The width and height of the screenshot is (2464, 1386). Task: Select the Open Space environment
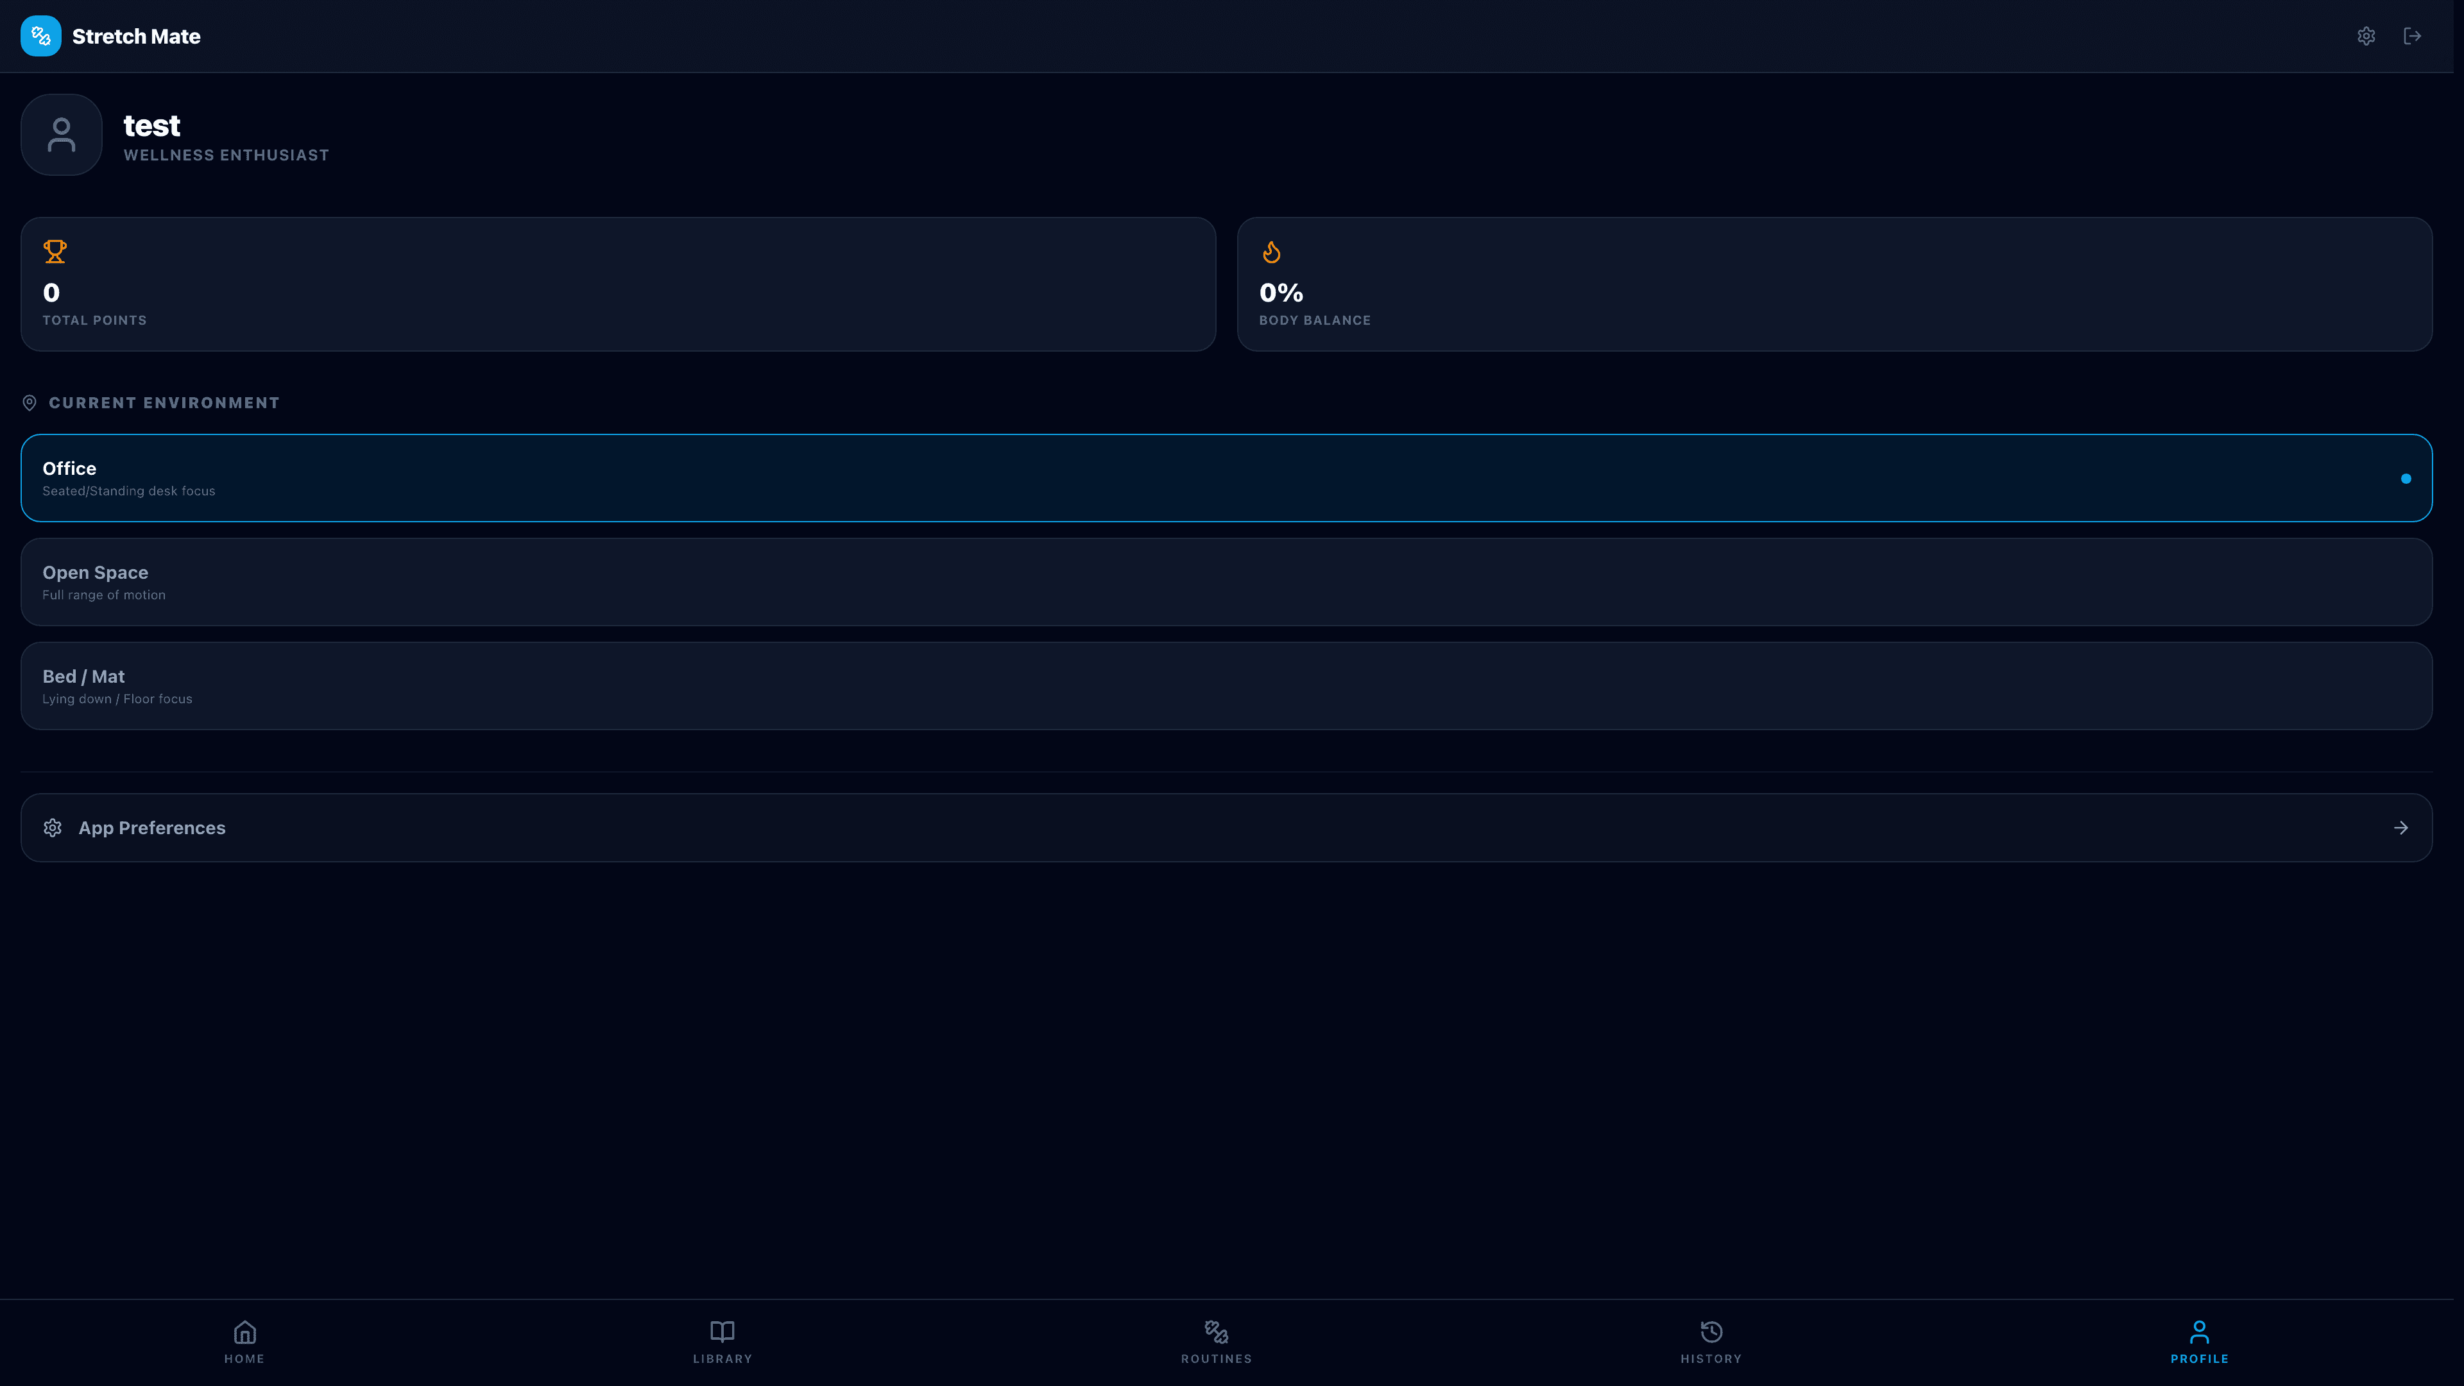point(1226,581)
